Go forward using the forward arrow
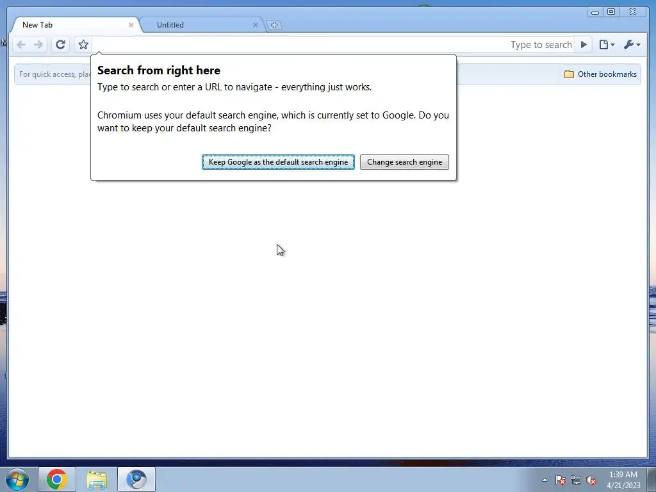Image resolution: width=656 pixels, height=492 pixels. 38,45
